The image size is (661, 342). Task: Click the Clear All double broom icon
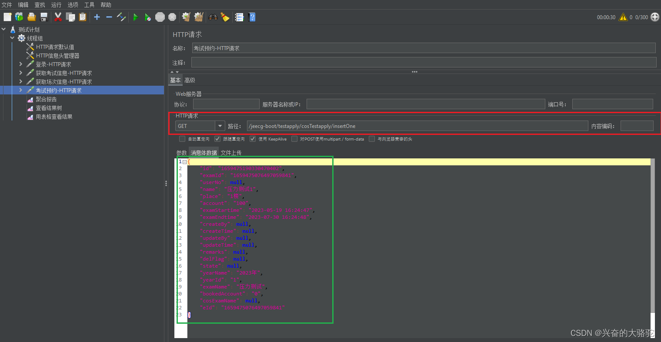[x=199, y=17]
